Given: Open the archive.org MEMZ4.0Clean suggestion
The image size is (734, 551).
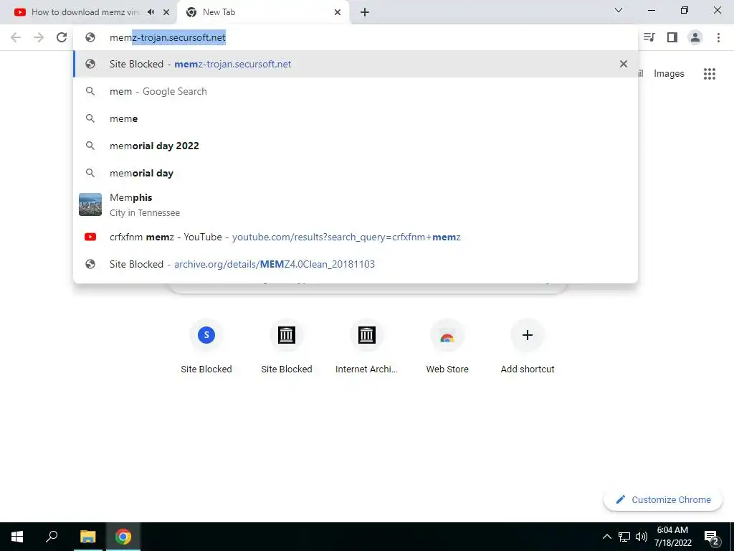Looking at the screenshot, I should coord(356,264).
